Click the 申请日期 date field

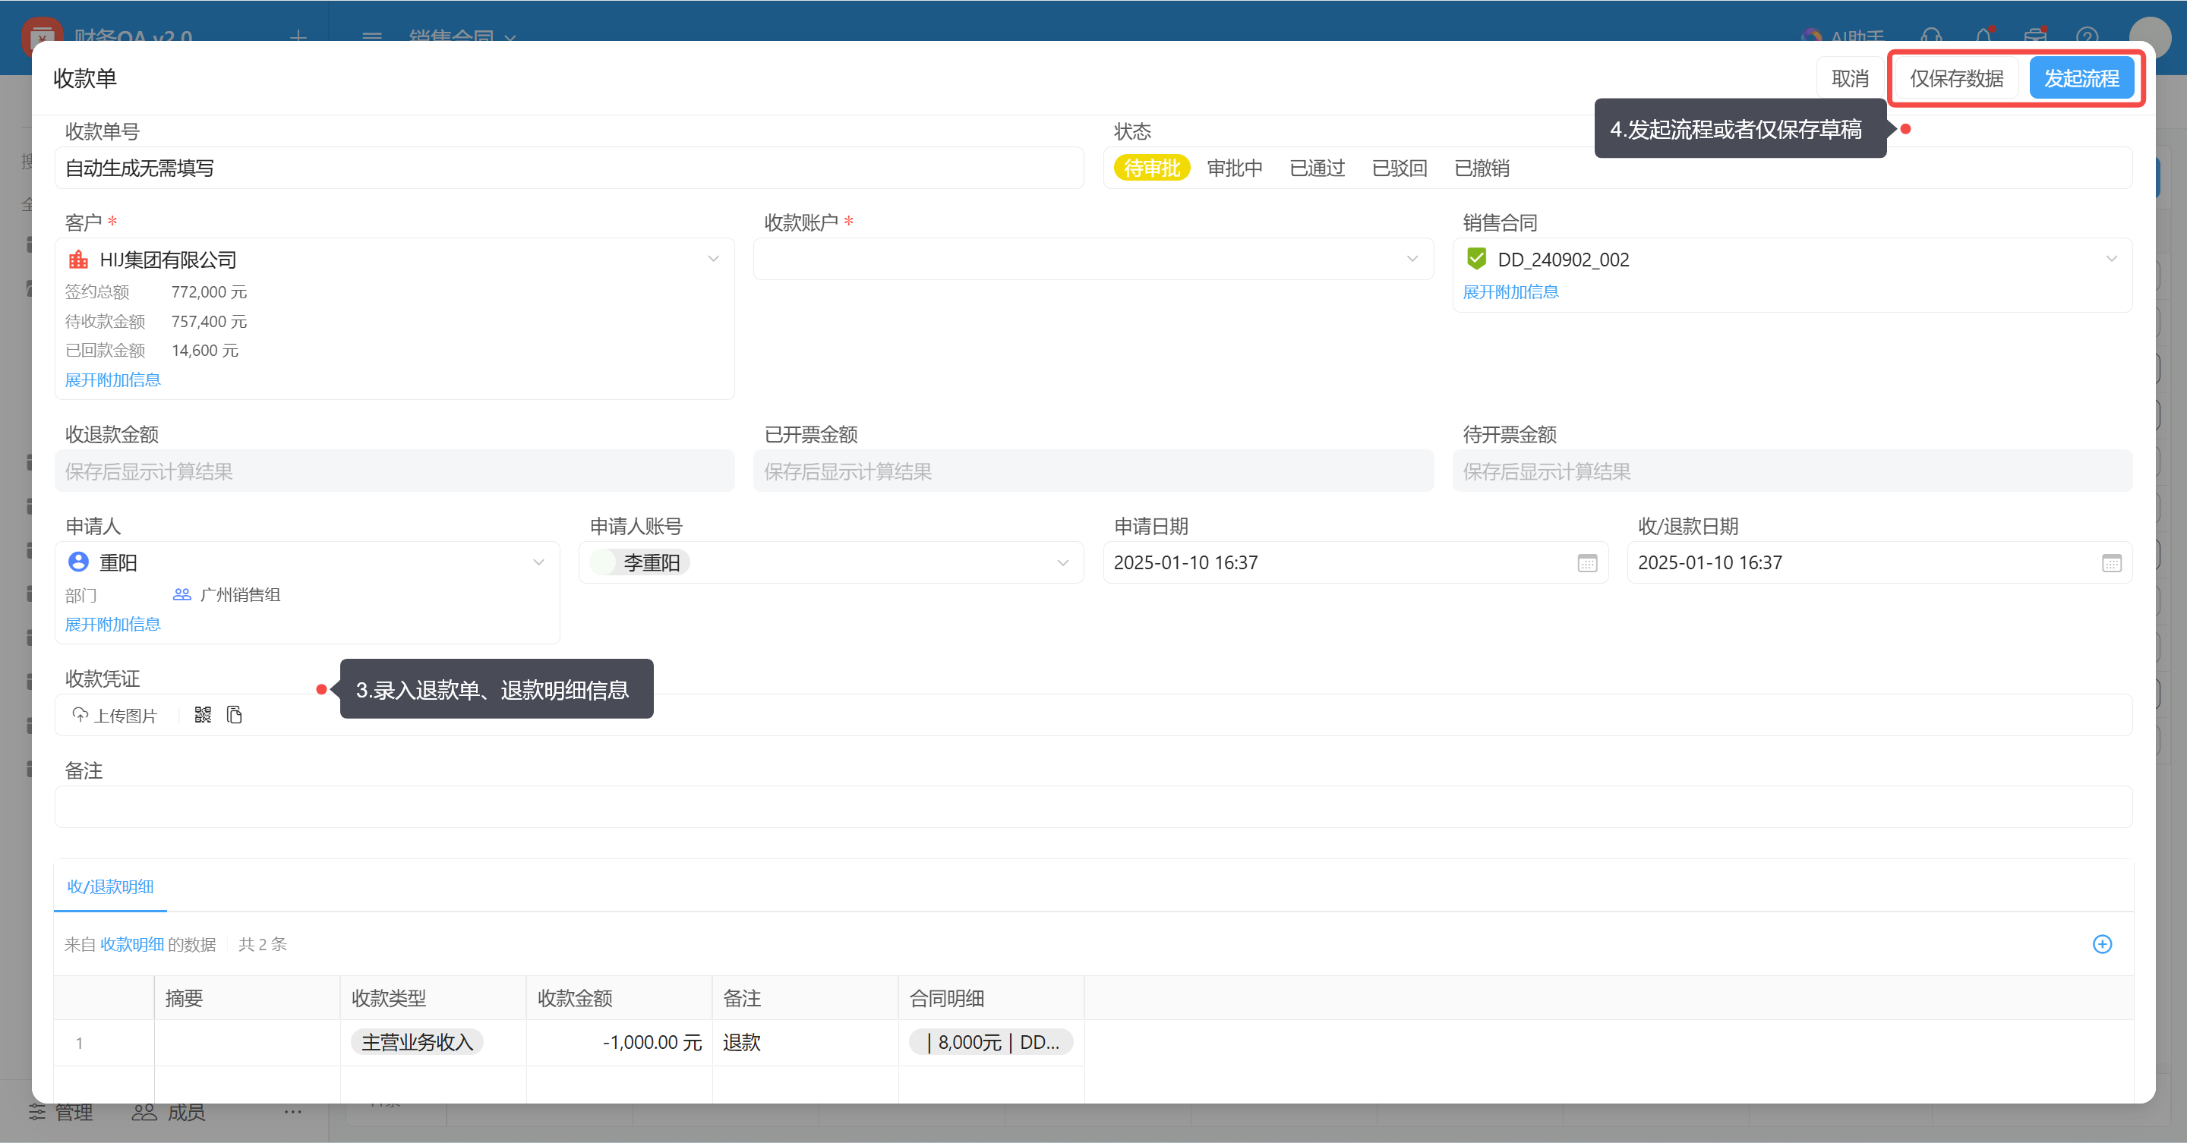(1355, 562)
